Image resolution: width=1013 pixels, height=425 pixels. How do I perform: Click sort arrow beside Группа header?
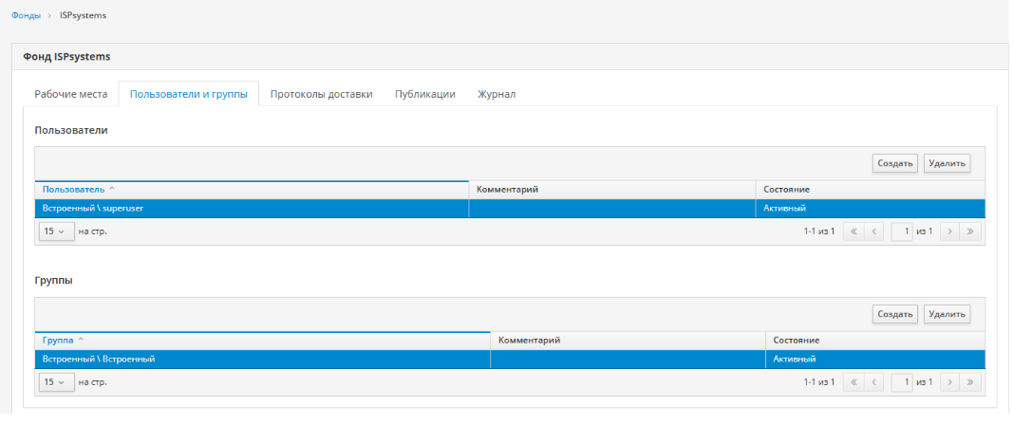(81, 340)
